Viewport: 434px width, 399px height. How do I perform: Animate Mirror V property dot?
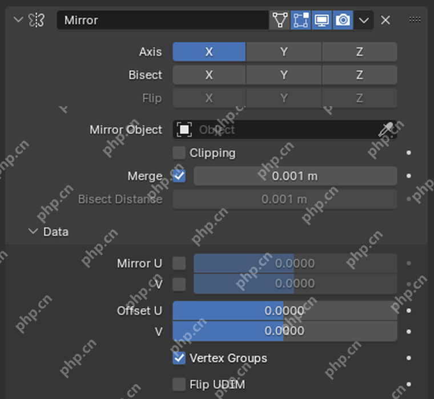point(408,284)
